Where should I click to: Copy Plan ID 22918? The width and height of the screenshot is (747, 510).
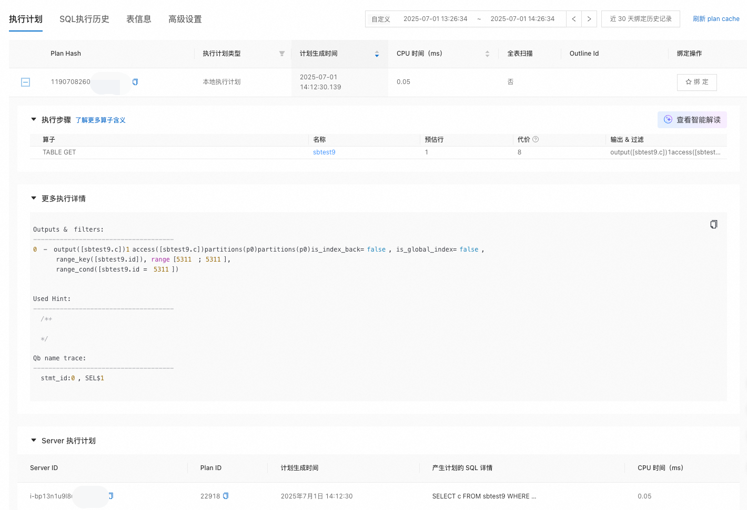tap(226, 496)
